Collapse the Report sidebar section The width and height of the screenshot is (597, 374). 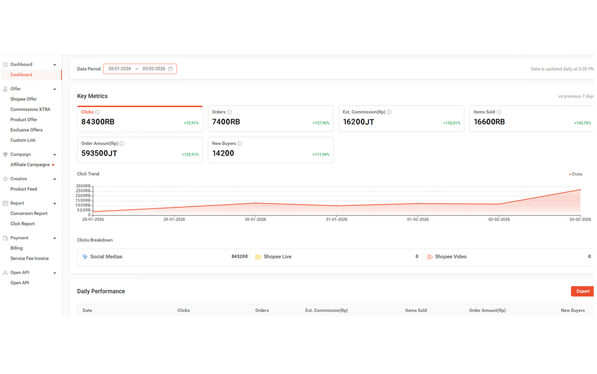click(x=54, y=204)
